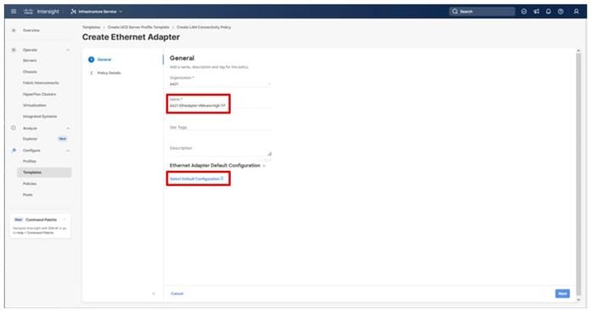Collapse the Analyze section

[68, 129]
